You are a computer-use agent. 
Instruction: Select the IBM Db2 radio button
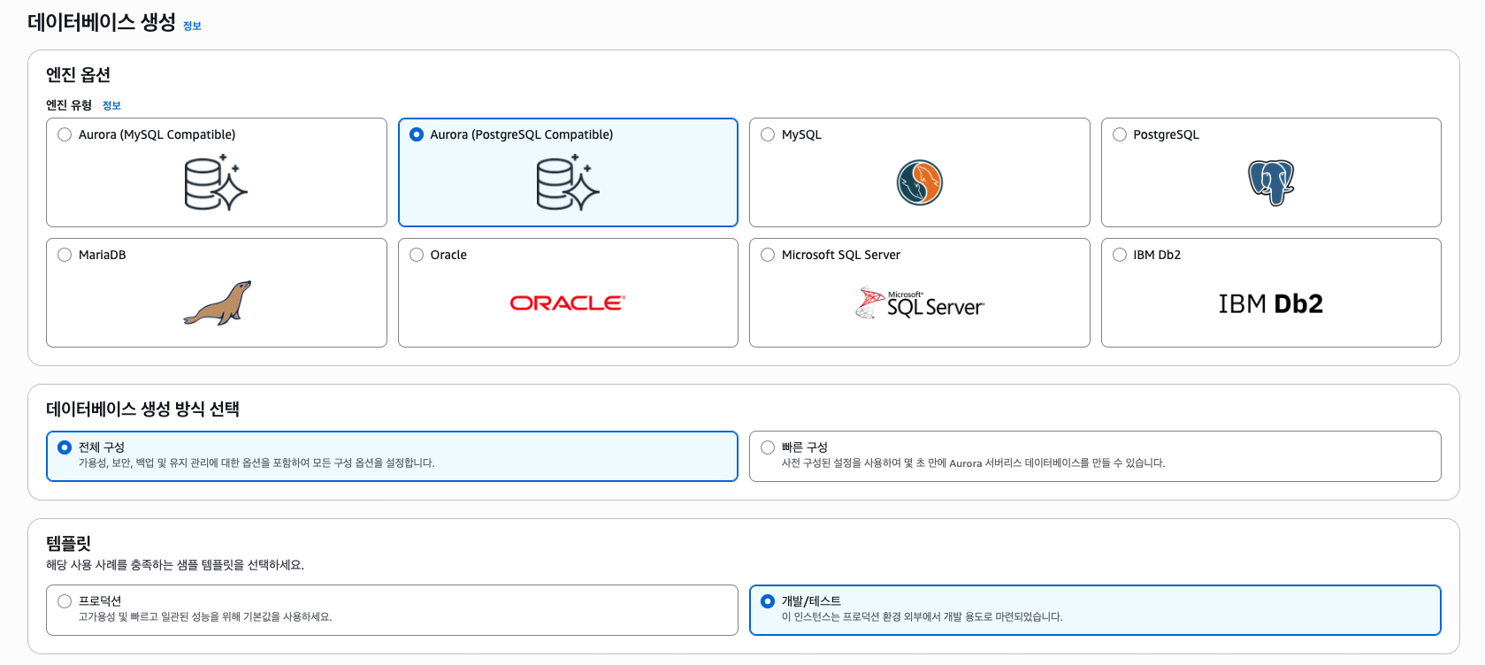coord(1120,255)
